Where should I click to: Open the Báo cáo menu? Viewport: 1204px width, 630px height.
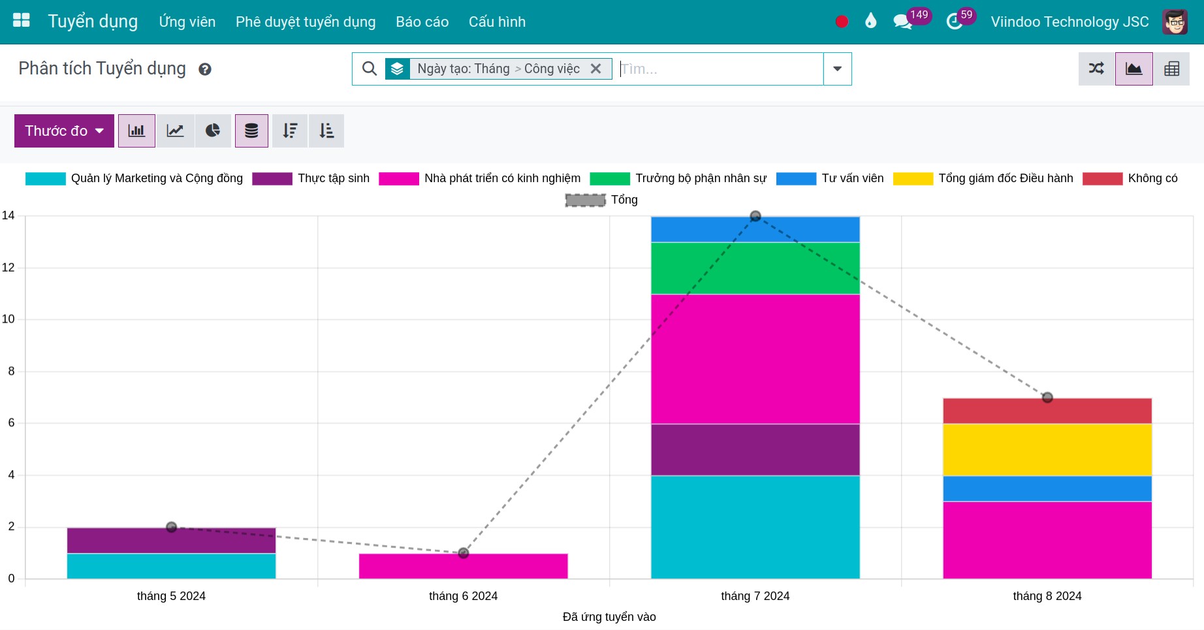[422, 22]
